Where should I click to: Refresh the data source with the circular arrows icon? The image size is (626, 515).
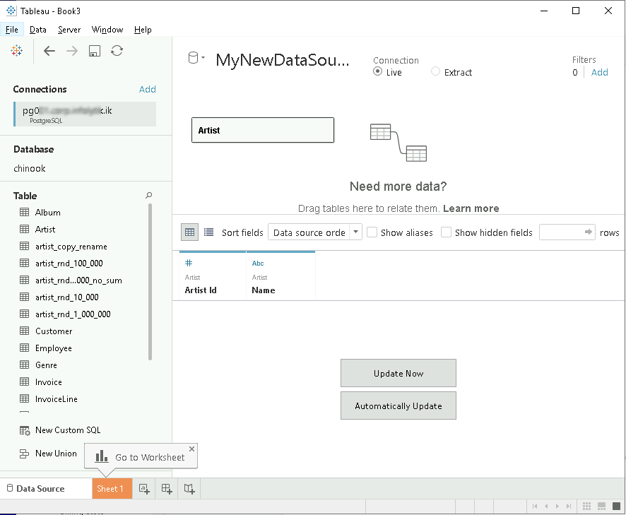[x=117, y=51]
